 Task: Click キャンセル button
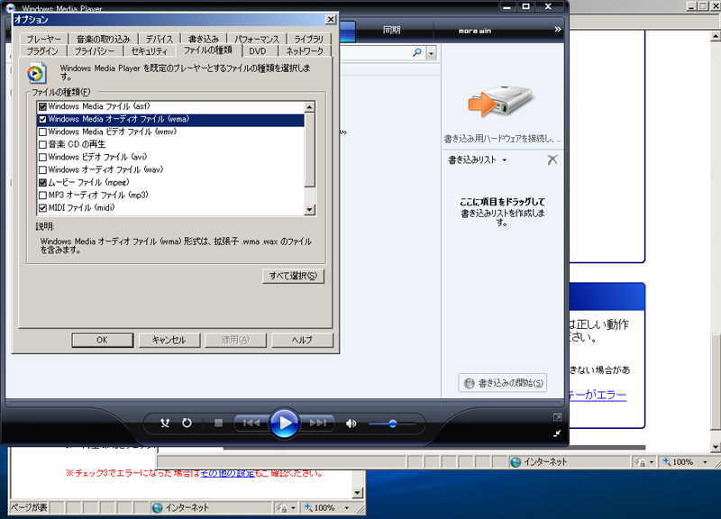tap(169, 341)
